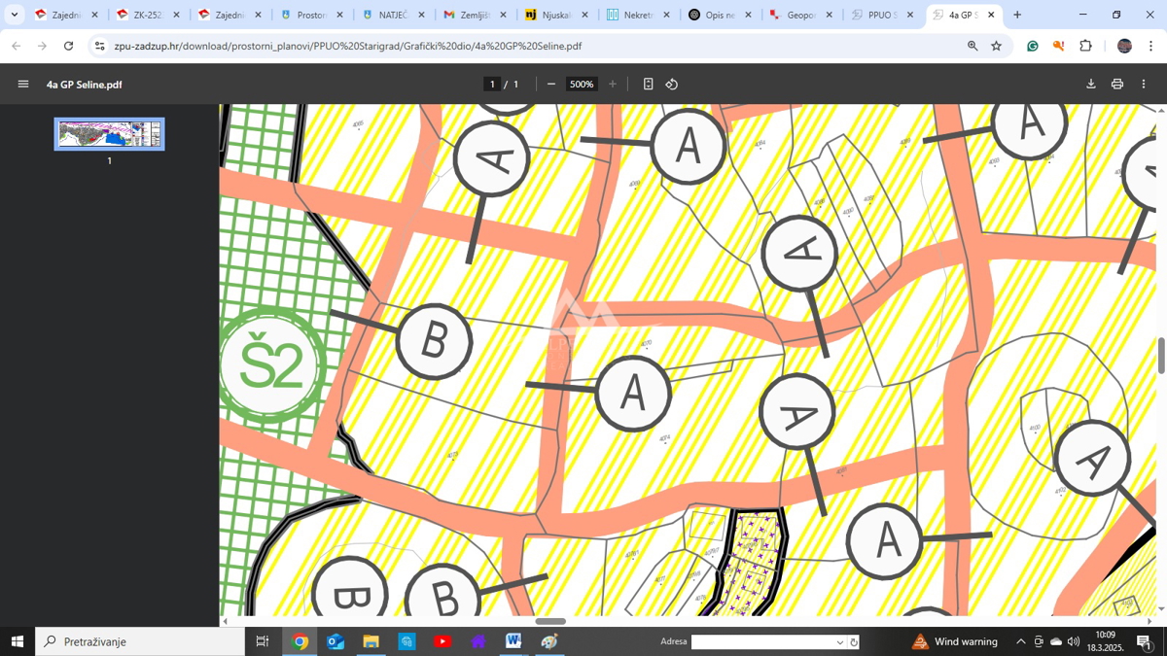Click the address bar URL
Viewport: 1167px width, 656px height.
348,46
